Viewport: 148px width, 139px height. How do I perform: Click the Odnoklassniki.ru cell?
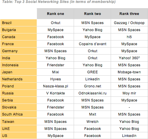[92, 93]
